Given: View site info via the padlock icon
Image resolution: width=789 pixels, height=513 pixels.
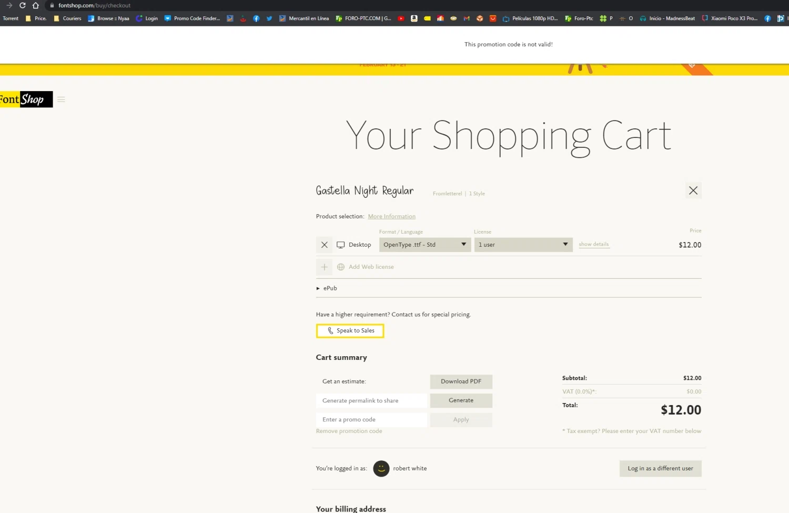Looking at the screenshot, I should pyautogui.click(x=52, y=5).
